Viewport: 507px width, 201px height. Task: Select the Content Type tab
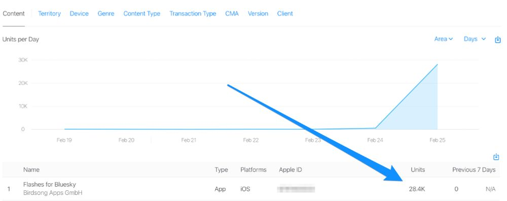(x=141, y=14)
